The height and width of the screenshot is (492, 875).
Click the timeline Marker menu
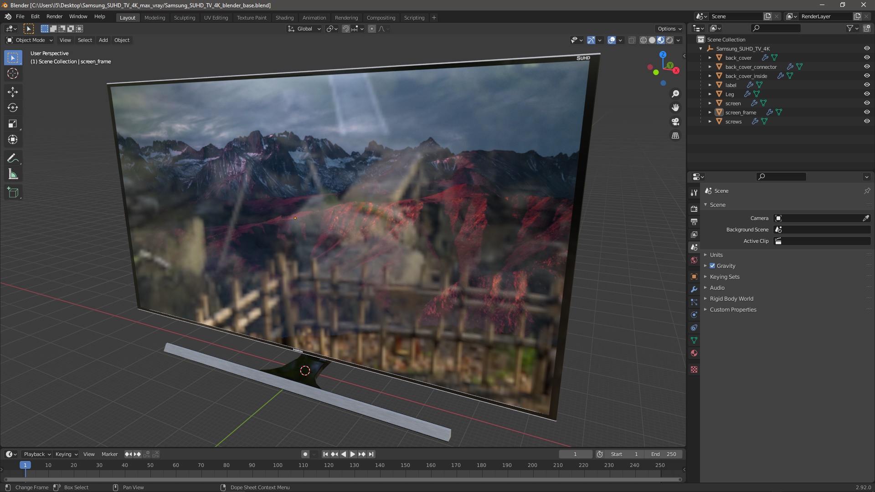(x=109, y=454)
